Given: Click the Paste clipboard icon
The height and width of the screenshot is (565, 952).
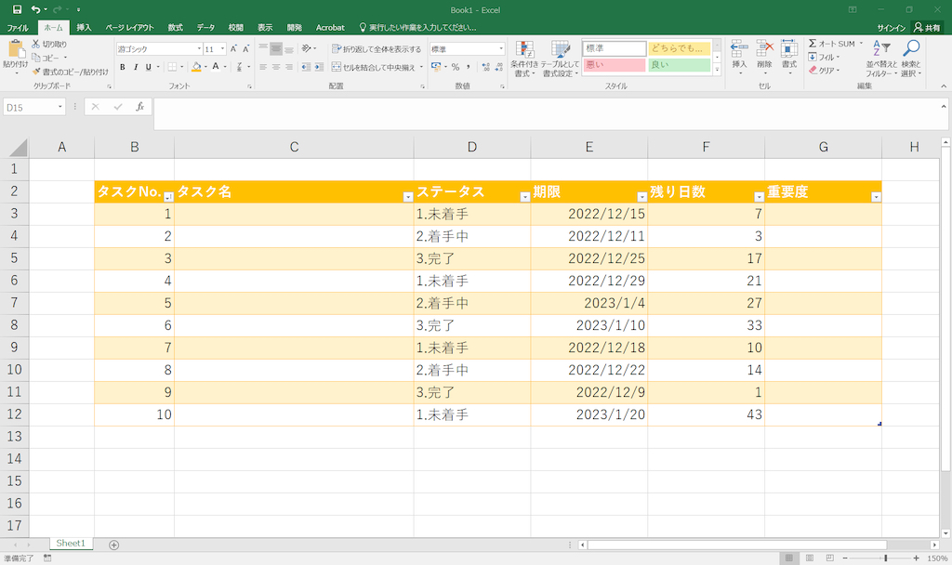Looking at the screenshot, I should (x=15, y=49).
